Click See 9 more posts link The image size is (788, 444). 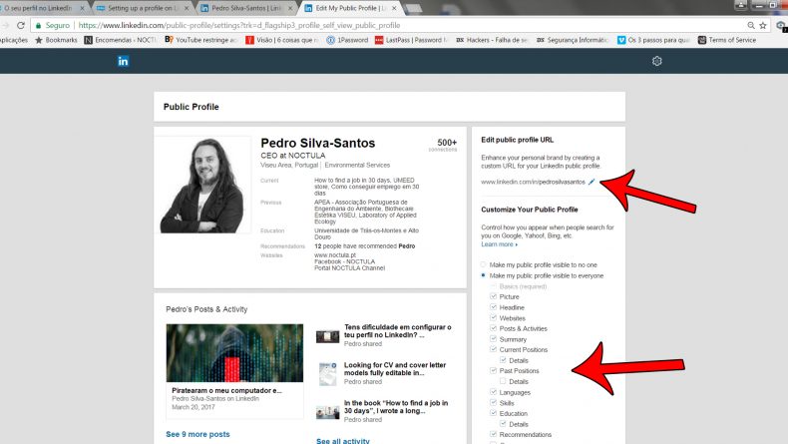point(197,434)
